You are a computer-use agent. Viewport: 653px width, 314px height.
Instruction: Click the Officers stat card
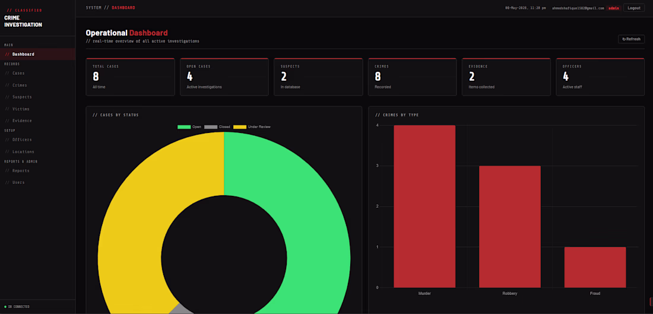[x=601, y=77]
